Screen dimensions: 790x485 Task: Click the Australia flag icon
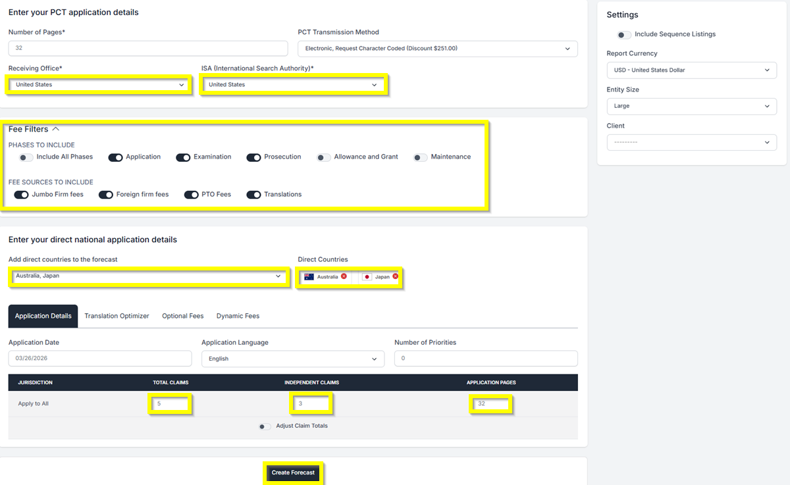(x=309, y=277)
